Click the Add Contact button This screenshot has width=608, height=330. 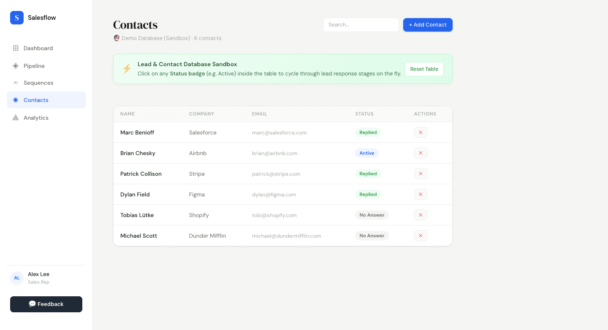[x=428, y=25]
